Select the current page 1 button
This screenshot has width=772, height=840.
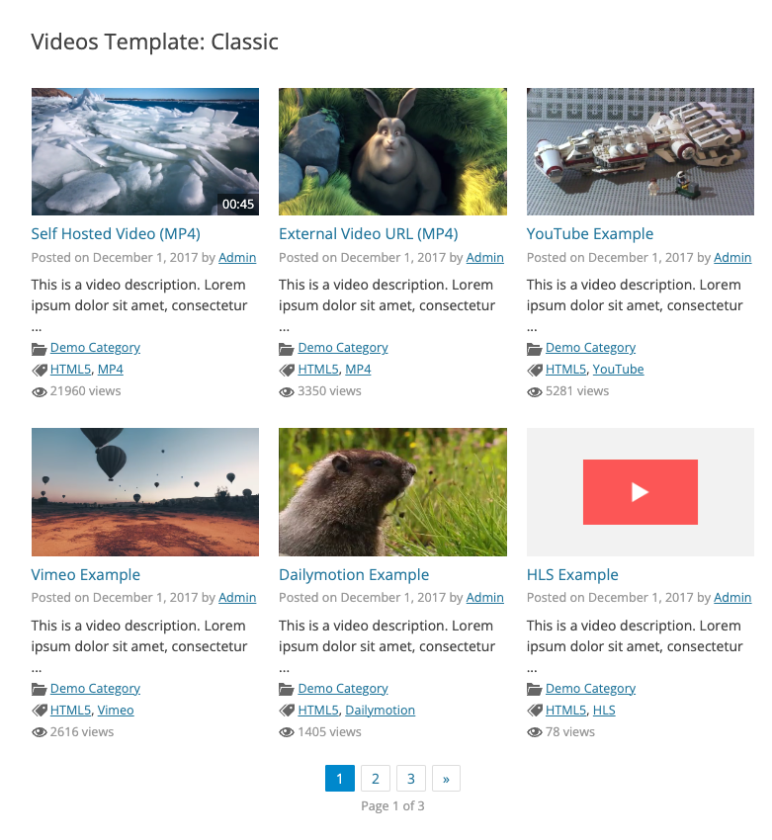pos(340,779)
